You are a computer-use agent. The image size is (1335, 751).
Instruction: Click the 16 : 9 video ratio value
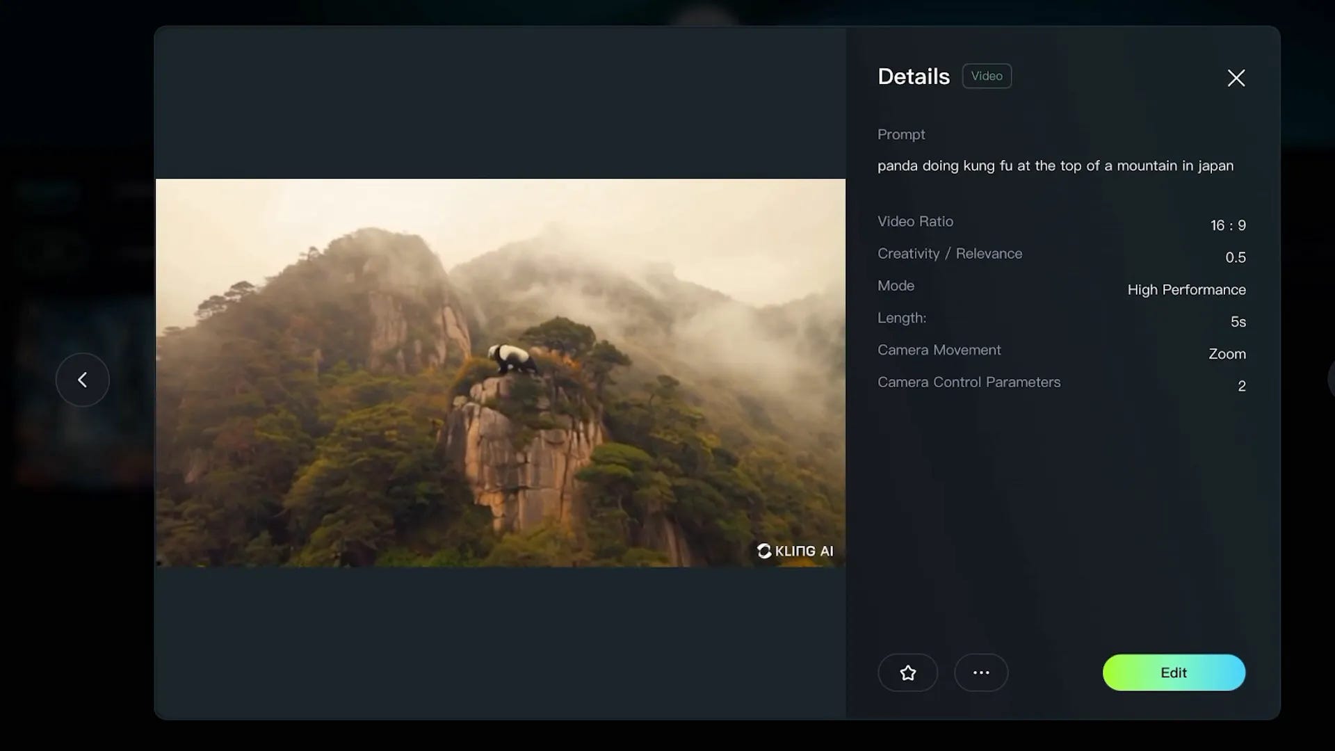pyautogui.click(x=1227, y=225)
